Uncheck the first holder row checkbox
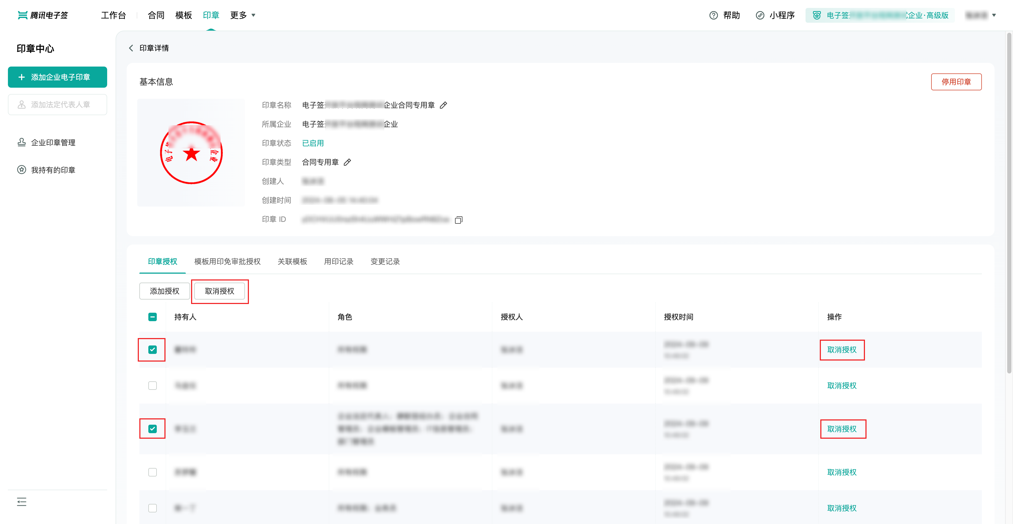This screenshot has height=524, width=1013. click(x=152, y=349)
